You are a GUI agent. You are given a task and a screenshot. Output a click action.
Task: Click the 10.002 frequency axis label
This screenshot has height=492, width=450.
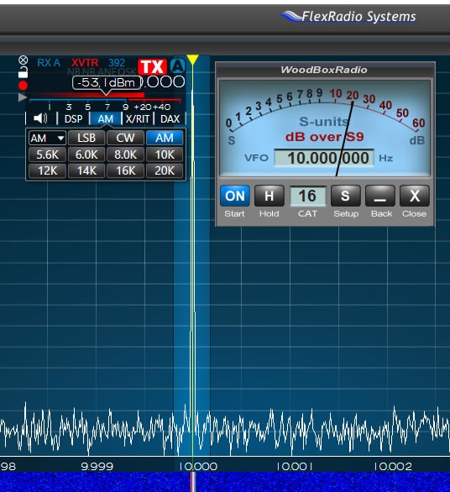point(393,466)
